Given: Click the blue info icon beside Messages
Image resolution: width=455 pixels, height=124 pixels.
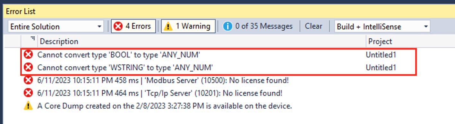Looking at the screenshot, I should [x=227, y=27].
